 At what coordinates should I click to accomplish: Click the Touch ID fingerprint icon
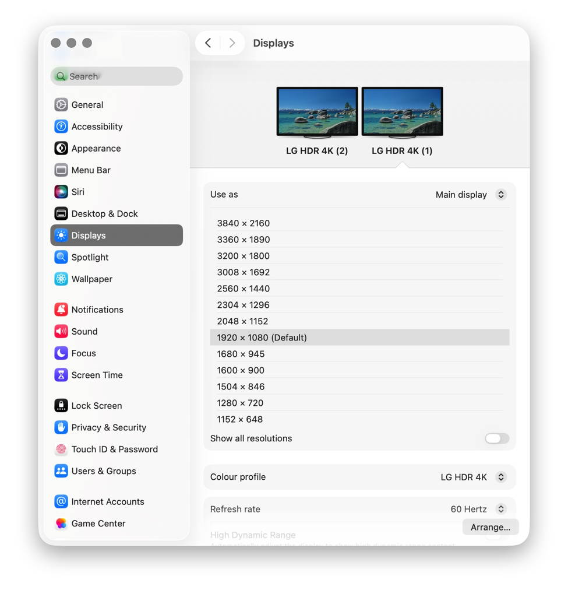click(x=61, y=449)
